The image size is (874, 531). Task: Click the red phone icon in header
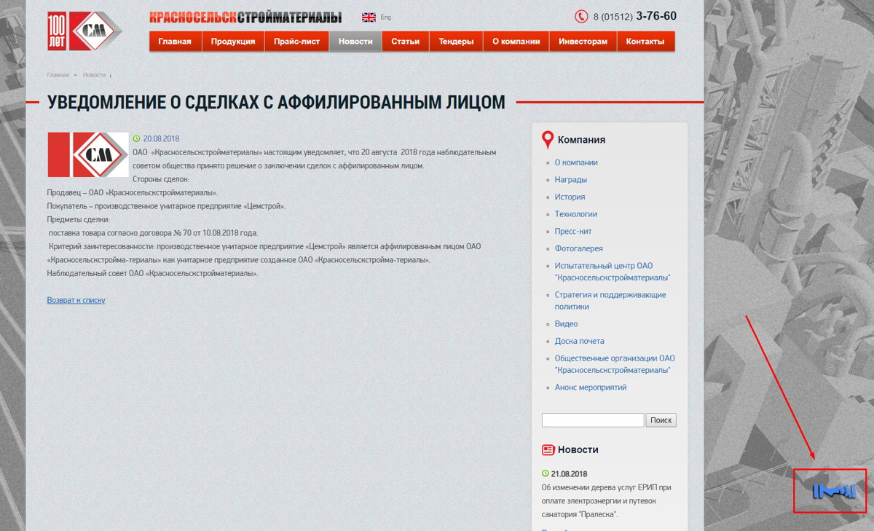581,17
